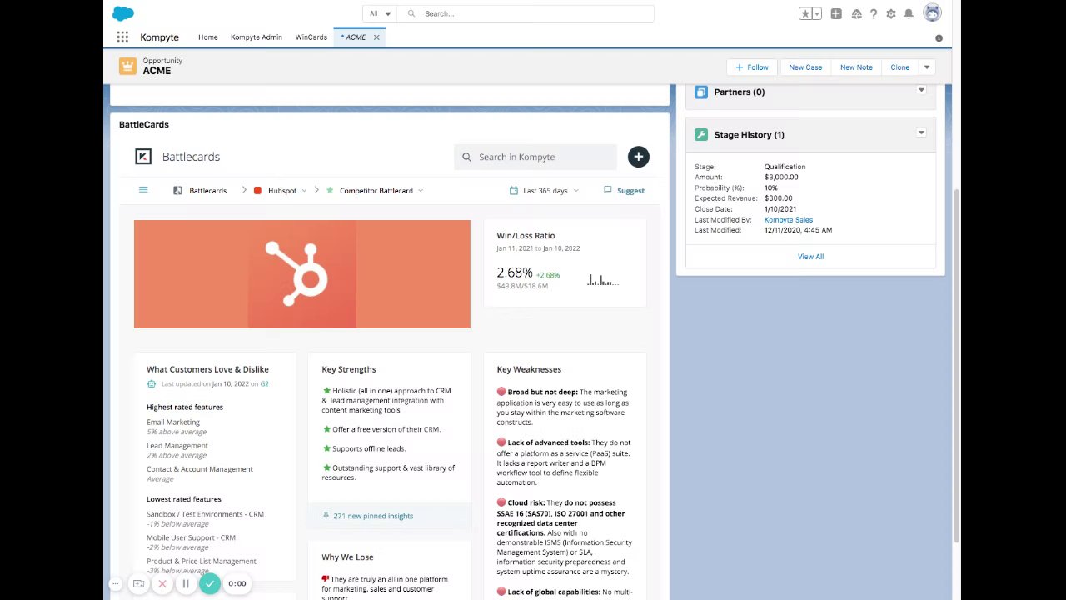Open the user profile avatar
This screenshot has width=1066, height=600.
tap(932, 13)
